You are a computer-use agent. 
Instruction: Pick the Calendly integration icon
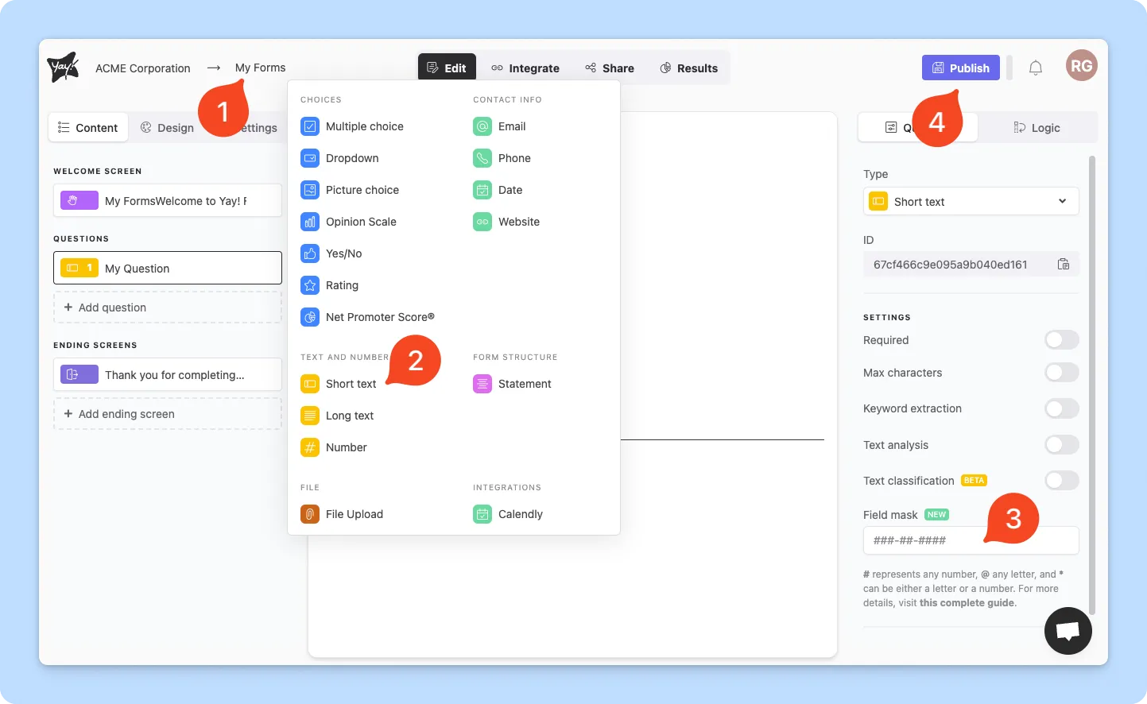482,514
